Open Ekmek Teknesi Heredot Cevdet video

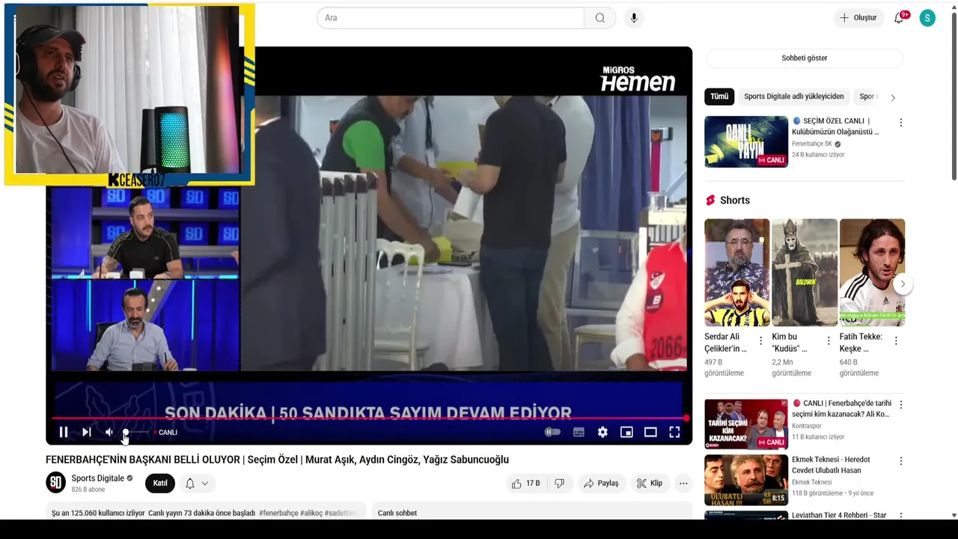(x=746, y=480)
